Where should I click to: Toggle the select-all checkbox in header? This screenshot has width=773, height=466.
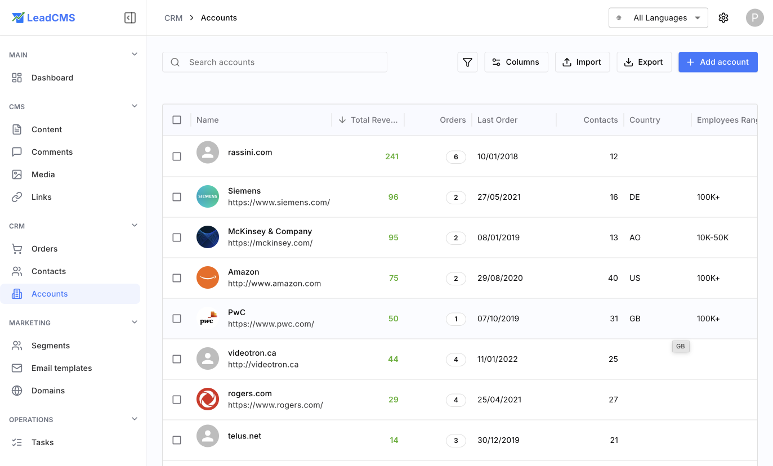(177, 120)
